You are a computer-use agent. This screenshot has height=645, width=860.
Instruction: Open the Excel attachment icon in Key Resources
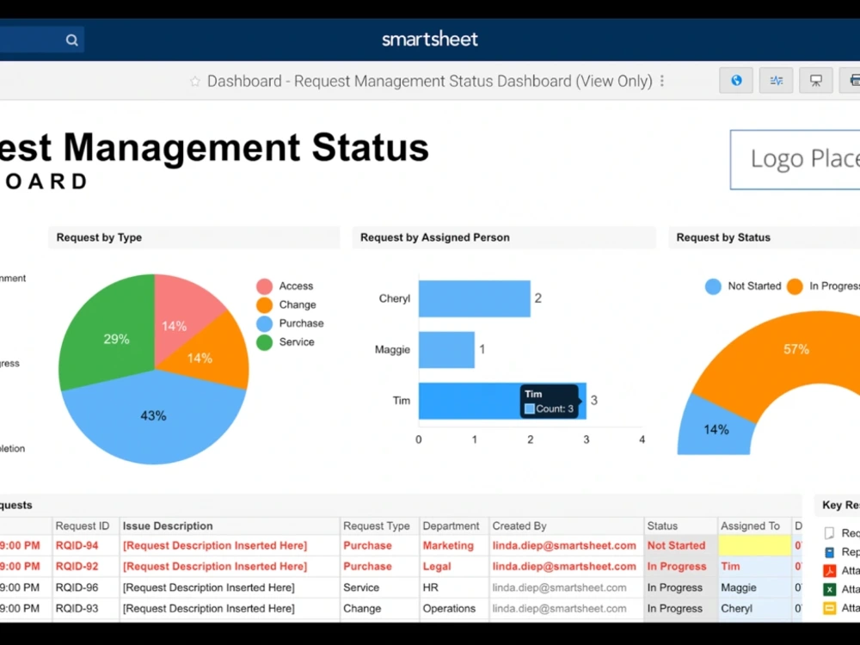[828, 589]
